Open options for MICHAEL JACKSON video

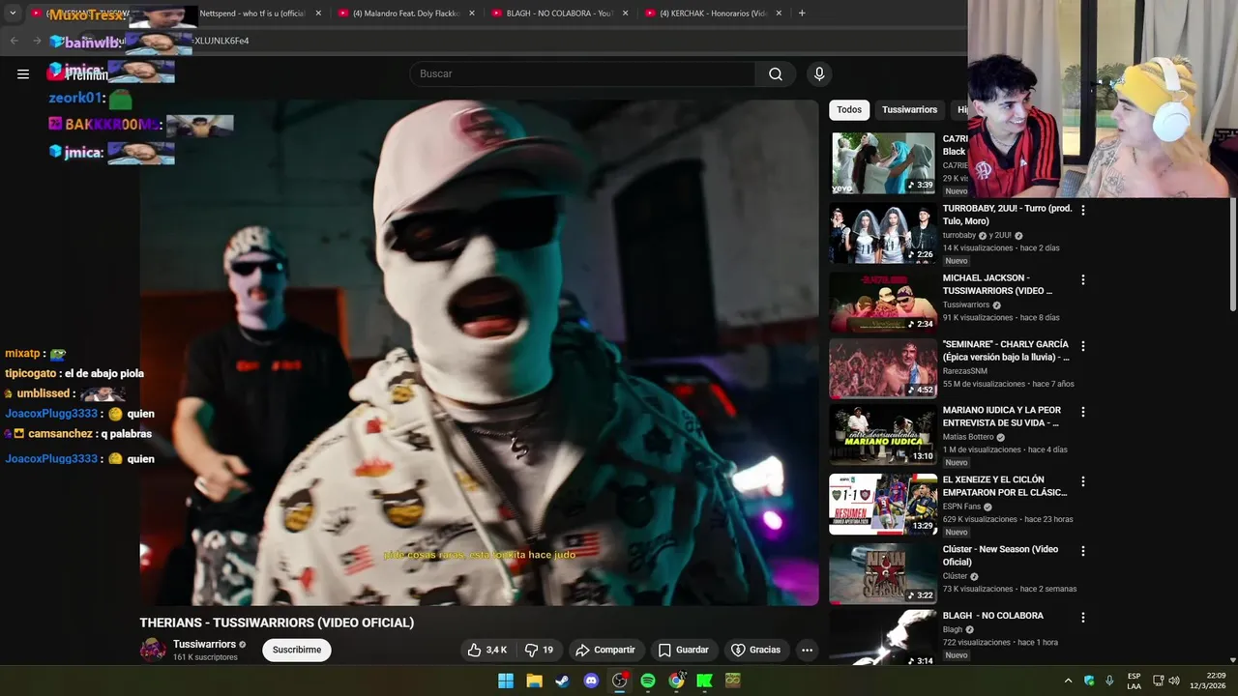1083,279
